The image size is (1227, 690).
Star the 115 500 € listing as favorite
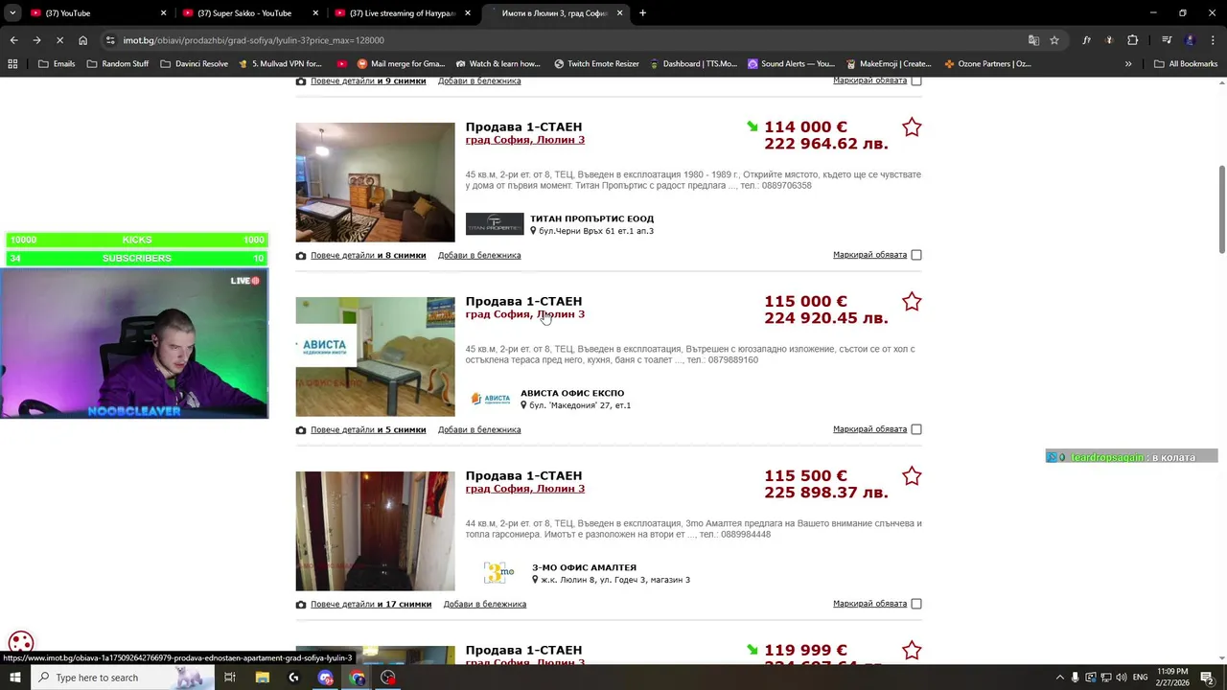(x=912, y=475)
